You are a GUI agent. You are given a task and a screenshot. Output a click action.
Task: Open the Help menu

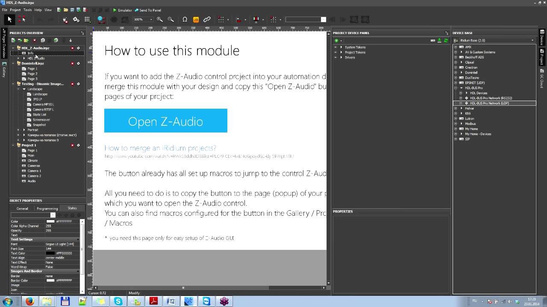pyautogui.click(x=38, y=10)
